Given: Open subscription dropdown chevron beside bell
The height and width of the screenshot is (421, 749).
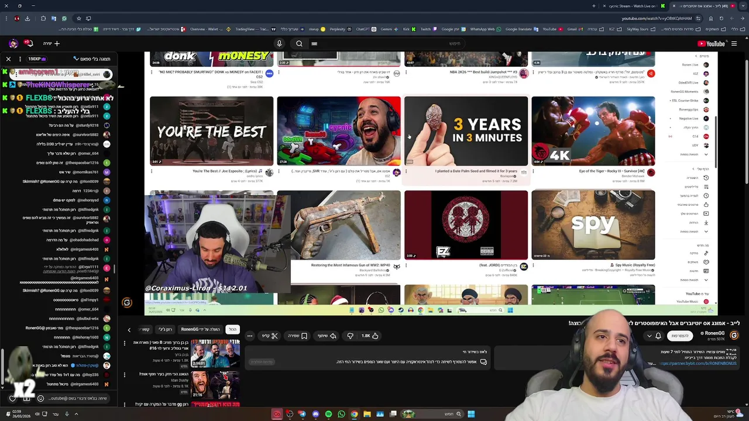Looking at the screenshot, I should 649,336.
